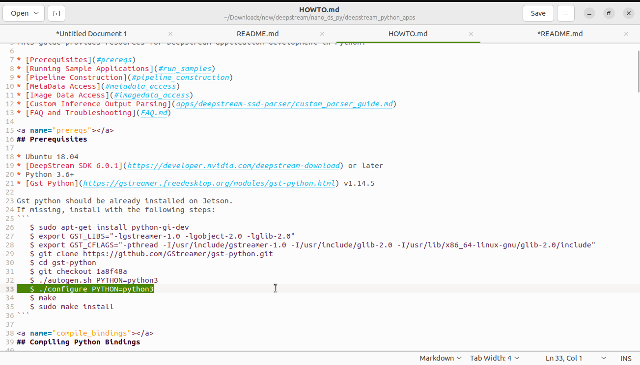Open the hamburger menu in the header bar
This screenshot has width=640, height=365.
(x=565, y=13)
